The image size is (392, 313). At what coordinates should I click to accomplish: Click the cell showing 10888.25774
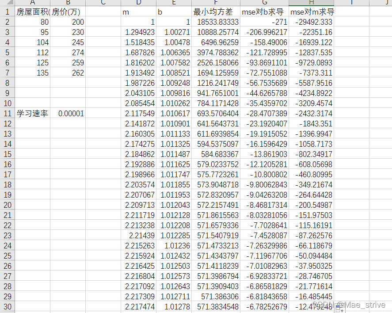pyautogui.click(x=216, y=32)
